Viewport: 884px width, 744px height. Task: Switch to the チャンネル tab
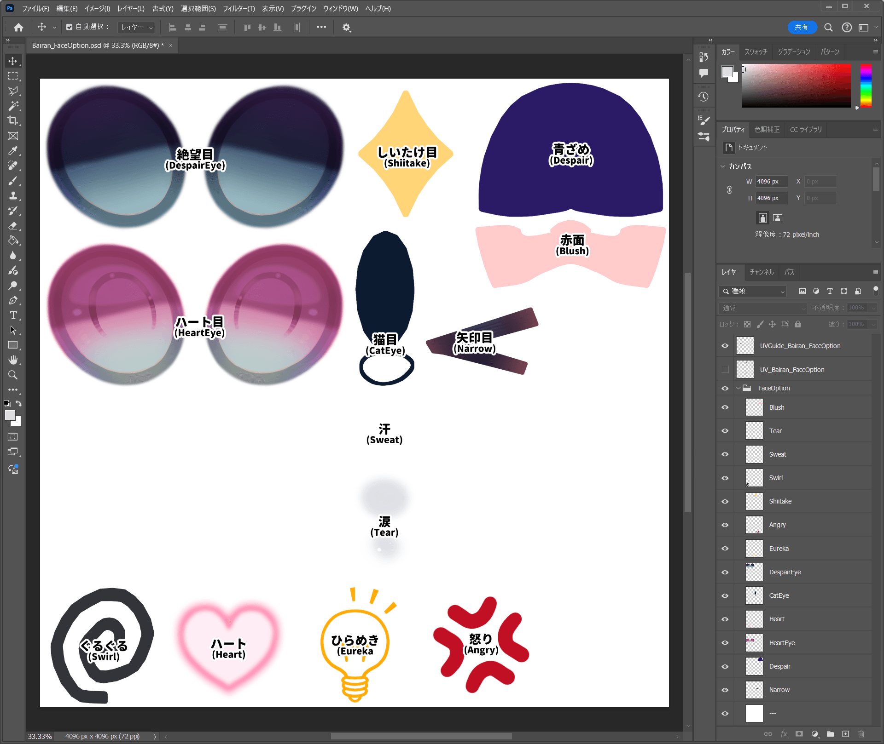tap(762, 272)
